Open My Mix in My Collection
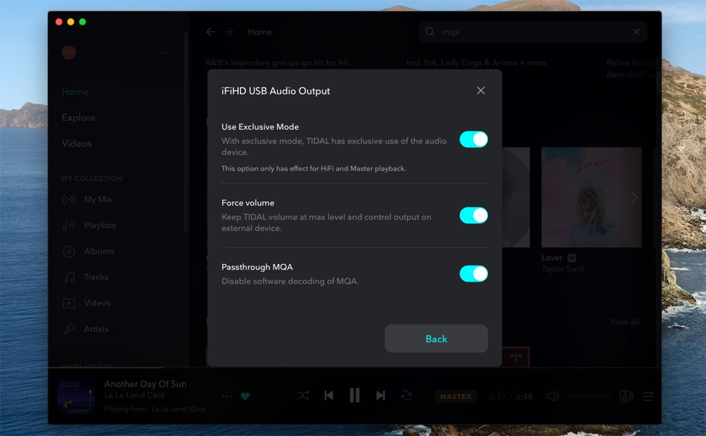The height and width of the screenshot is (436, 706). [98, 199]
